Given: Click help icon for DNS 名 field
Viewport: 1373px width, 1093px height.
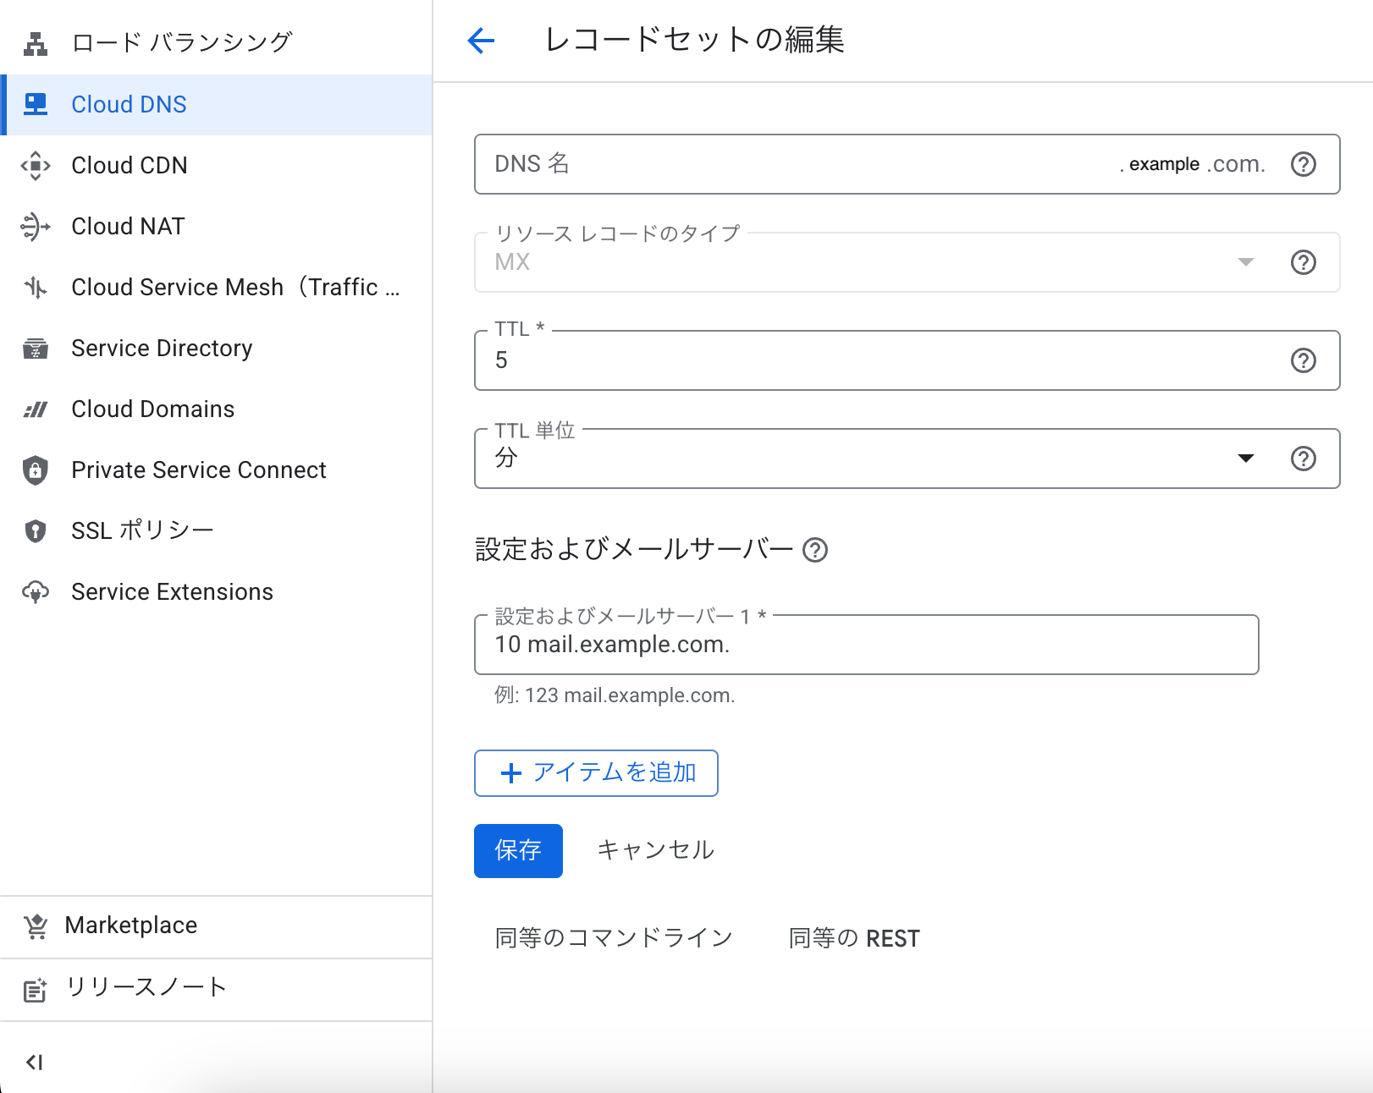Looking at the screenshot, I should coord(1303,164).
